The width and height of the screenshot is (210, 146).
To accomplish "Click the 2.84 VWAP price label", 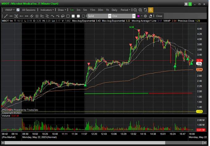I will tap(199, 69).
